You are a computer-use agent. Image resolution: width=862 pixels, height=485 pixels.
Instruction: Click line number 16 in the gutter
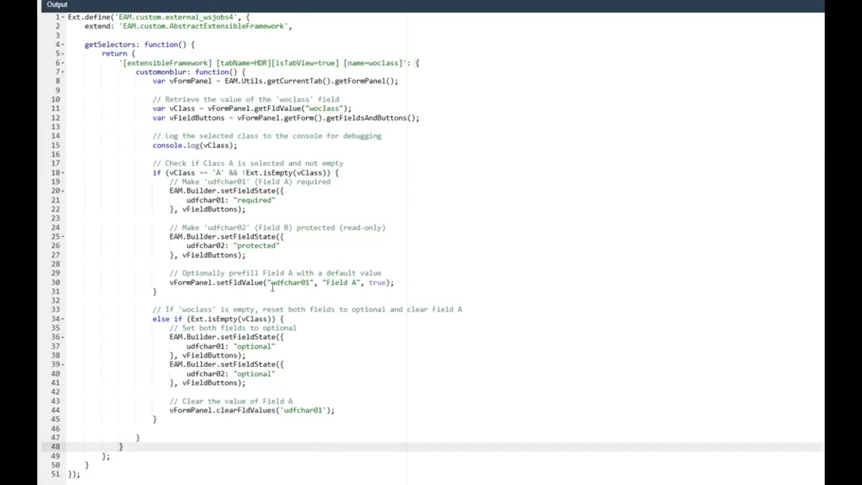(55, 154)
